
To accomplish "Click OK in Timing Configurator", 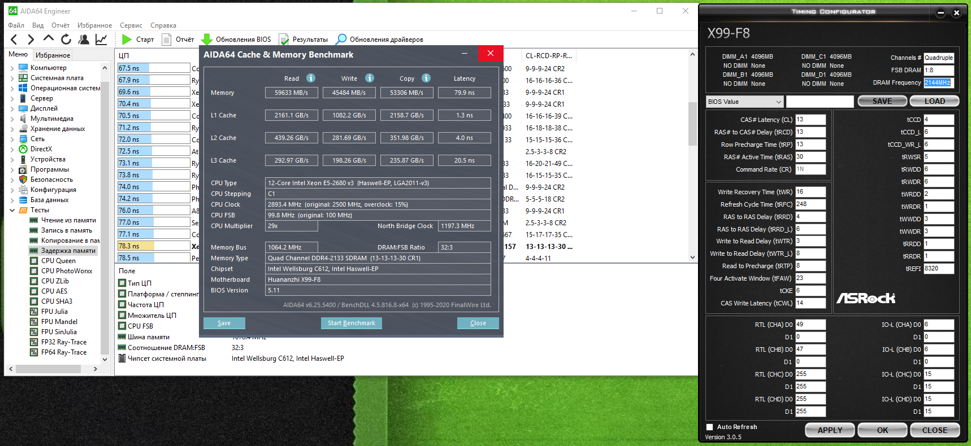I will click(883, 430).
